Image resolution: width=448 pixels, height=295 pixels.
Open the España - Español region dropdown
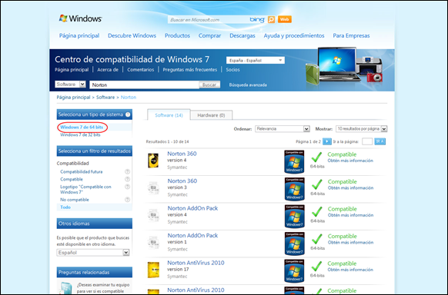tap(256, 61)
